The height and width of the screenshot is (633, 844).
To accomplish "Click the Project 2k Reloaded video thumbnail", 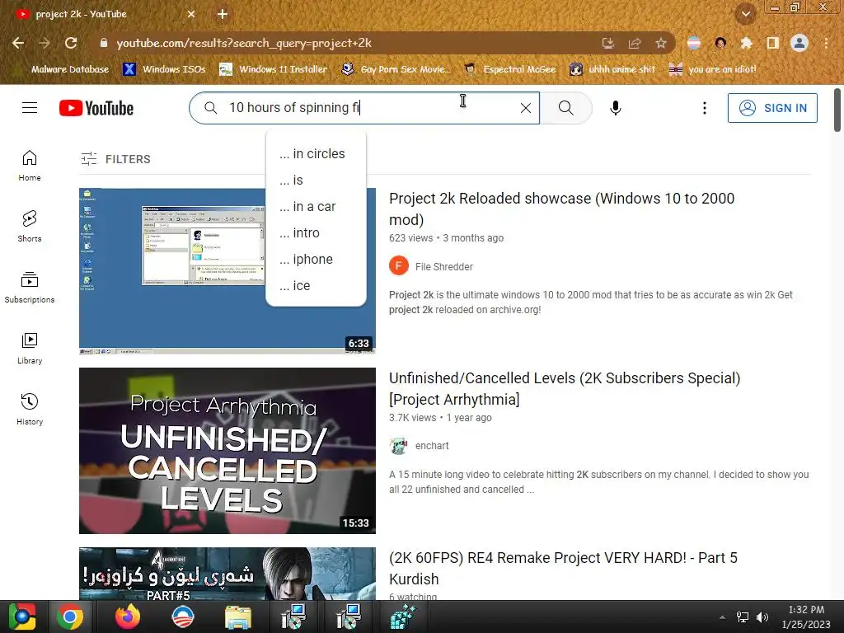I will point(227,270).
